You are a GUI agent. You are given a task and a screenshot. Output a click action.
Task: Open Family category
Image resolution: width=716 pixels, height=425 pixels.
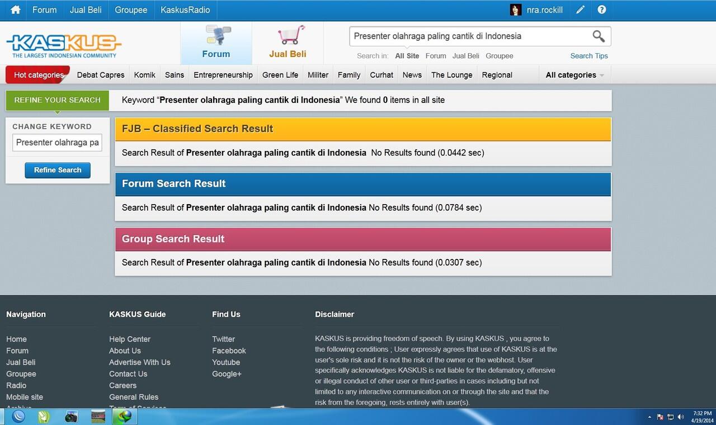pos(349,75)
